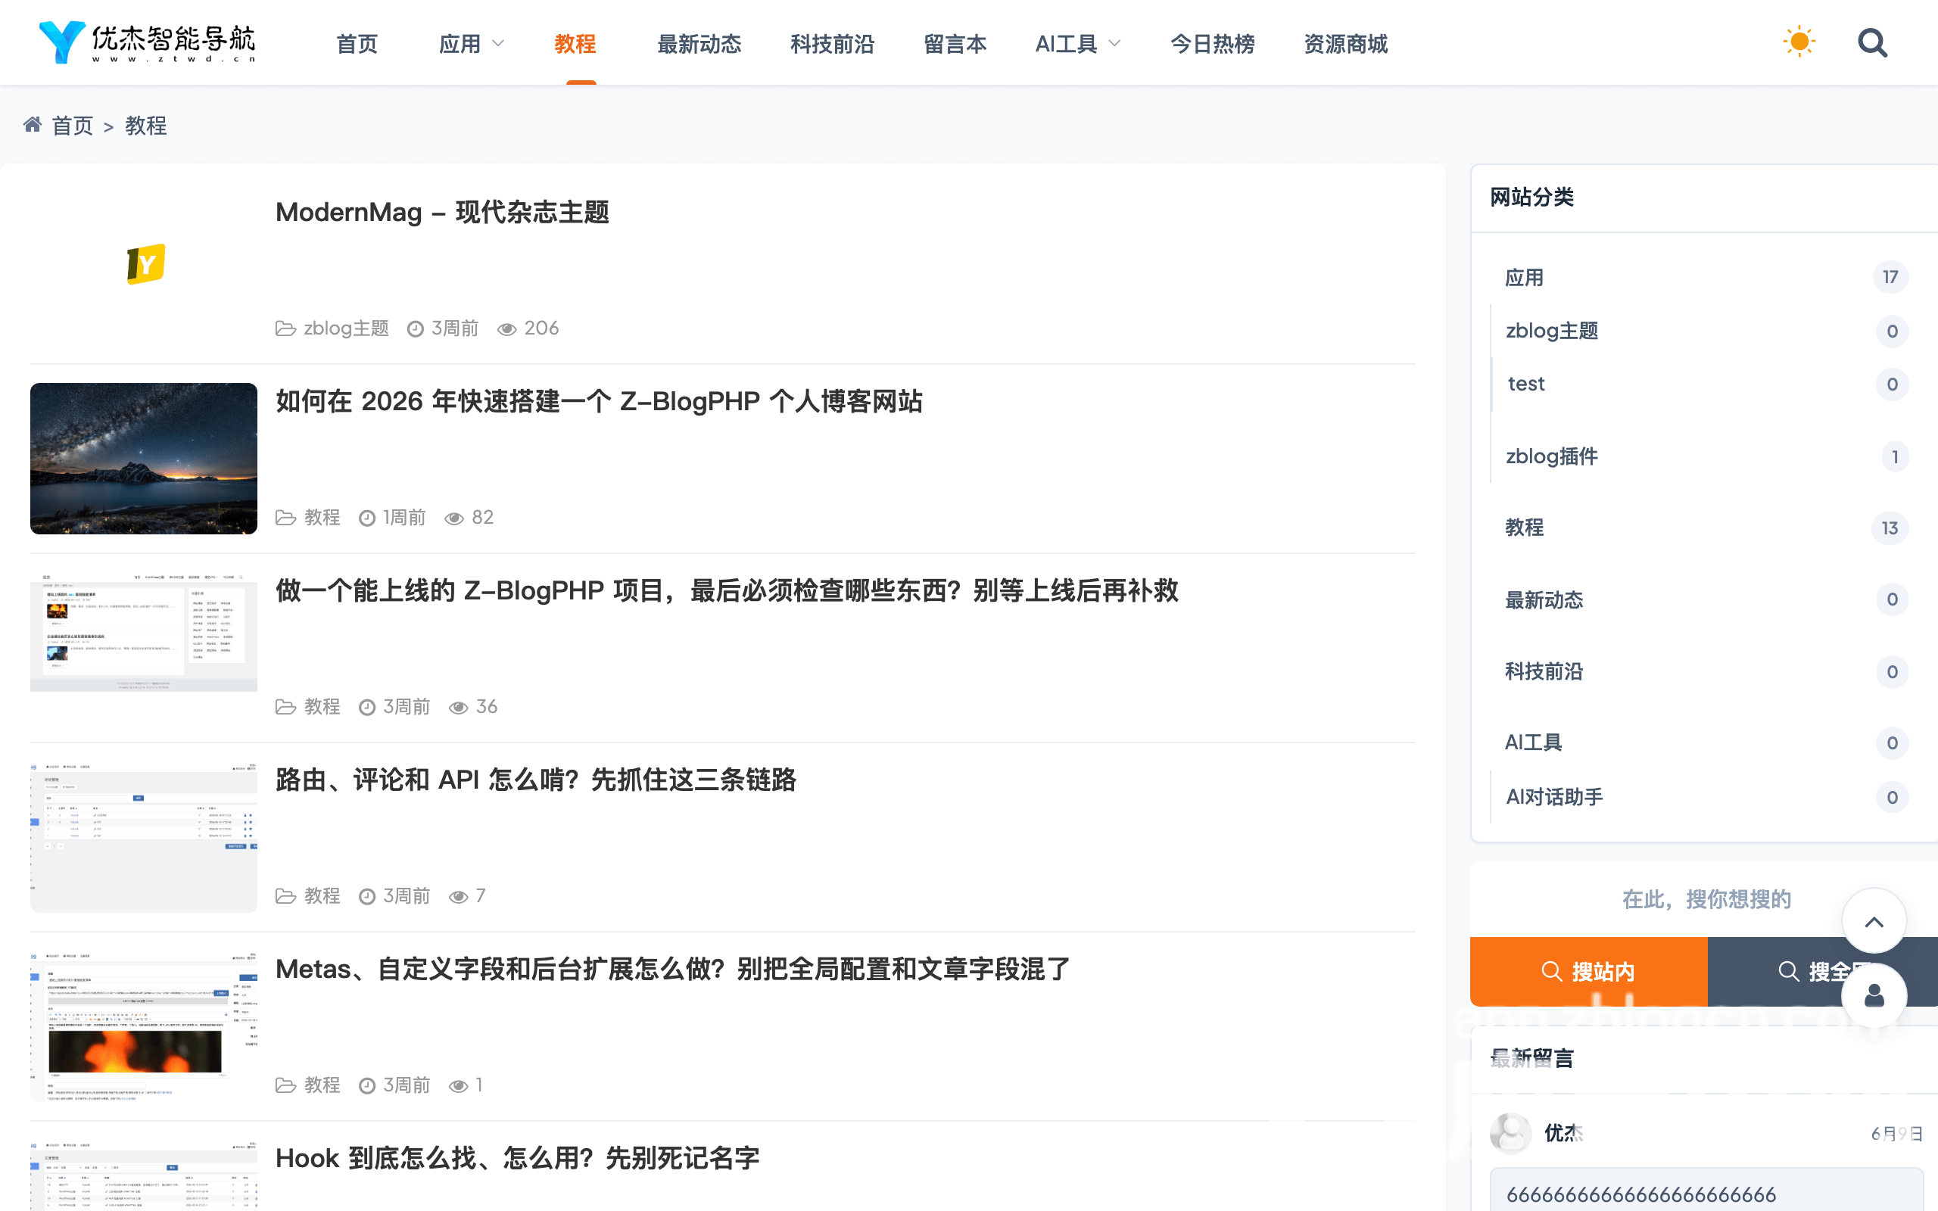Click the 优杰智能导航 site logo
Image resolution: width=1938 pixels, height=1211 pixels.
pos(147,42)
